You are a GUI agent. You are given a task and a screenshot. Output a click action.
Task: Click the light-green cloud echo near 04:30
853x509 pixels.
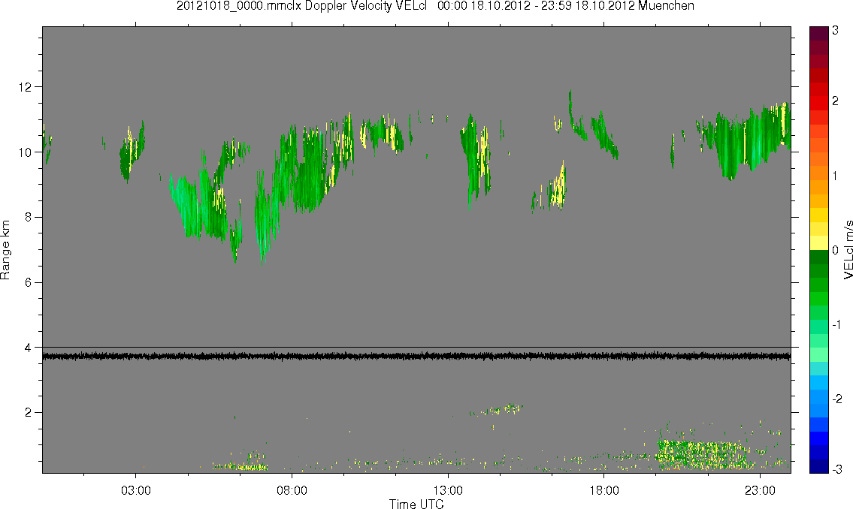(188, 206)
